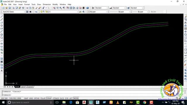Toggle POLAR tracking in status bar
This screenshot has width=187, height=105.
43,98
